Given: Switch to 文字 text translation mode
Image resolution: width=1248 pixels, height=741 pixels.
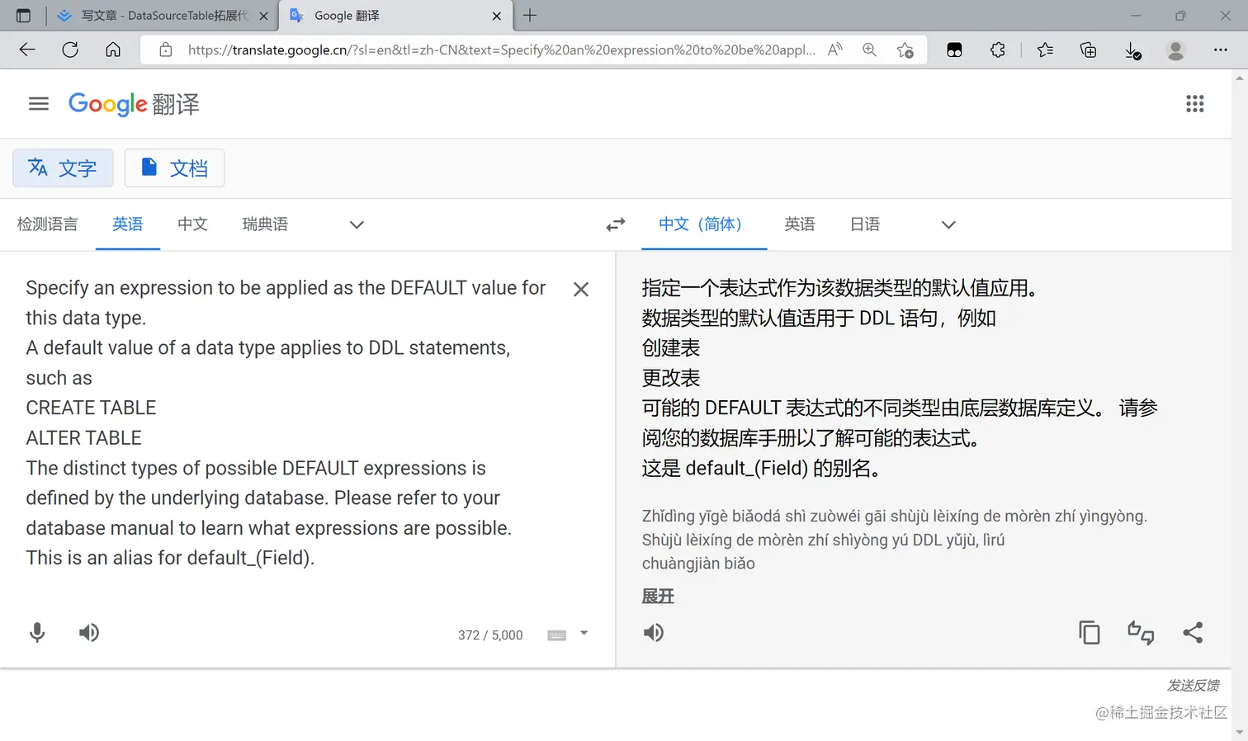Looking at the screenshot, I should pyautogui.click(x=63, y=168).
